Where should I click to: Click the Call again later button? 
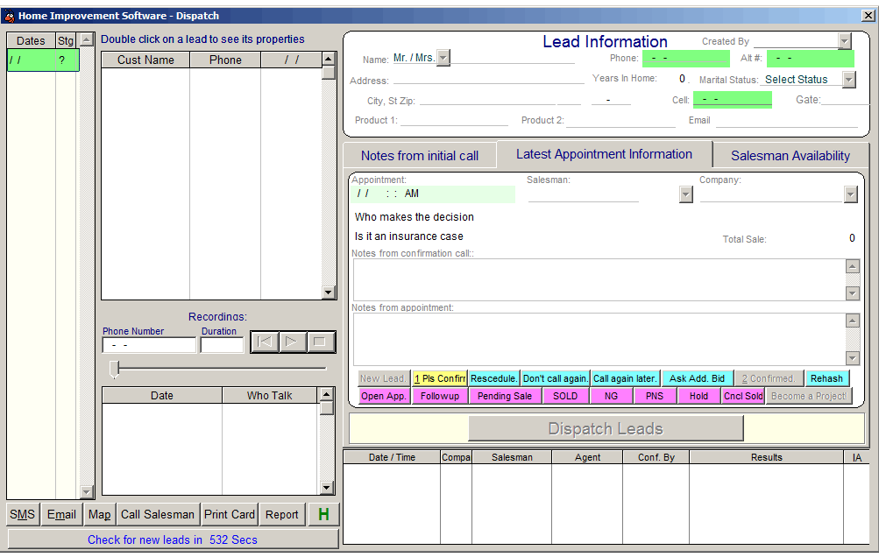(x=625, y=379)
